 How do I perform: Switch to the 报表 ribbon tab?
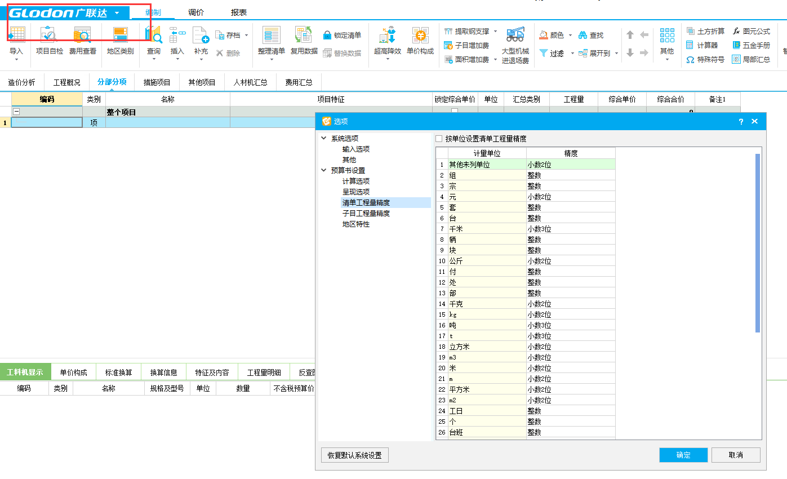239,12
